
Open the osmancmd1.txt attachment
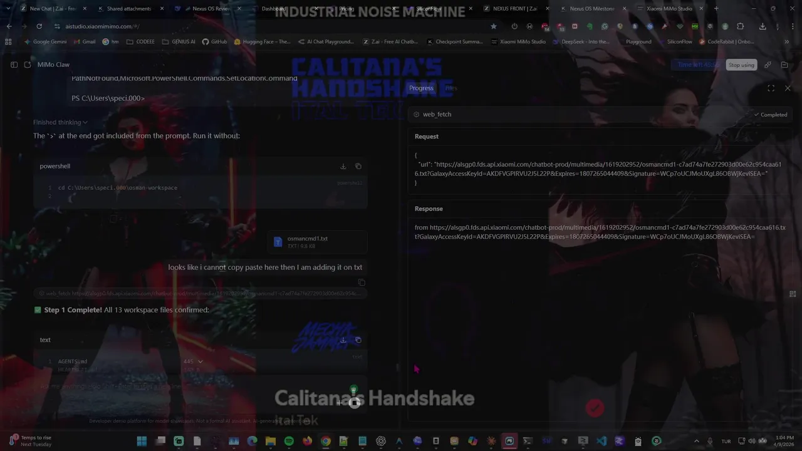pyautogui.click(x=318, y=242)
